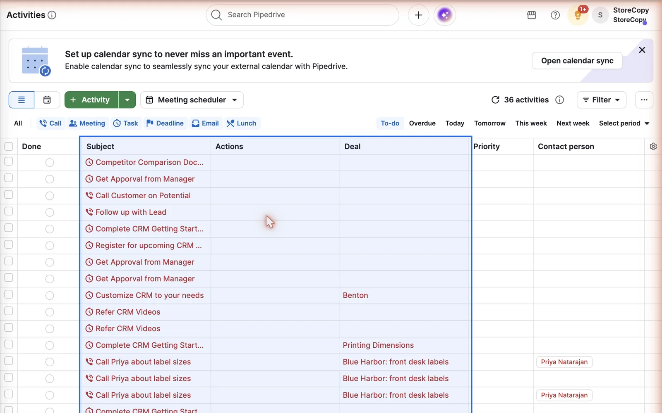
Task: Open the lightbulb notifications icon
Action: (578, 15)
